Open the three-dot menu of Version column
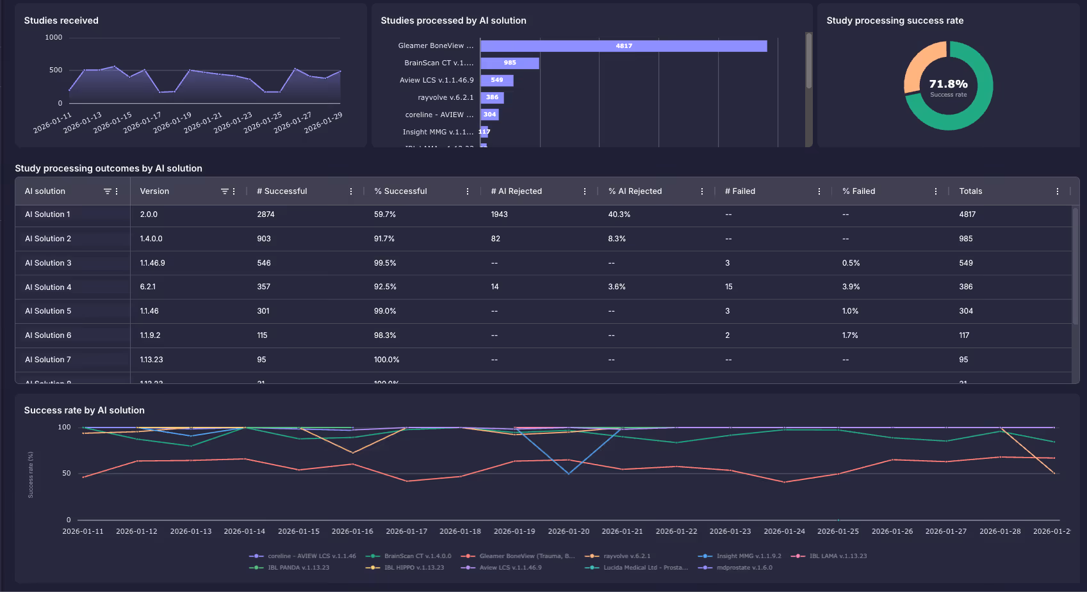The width and height of the screenshot is (1087, 592). [234, 191]
